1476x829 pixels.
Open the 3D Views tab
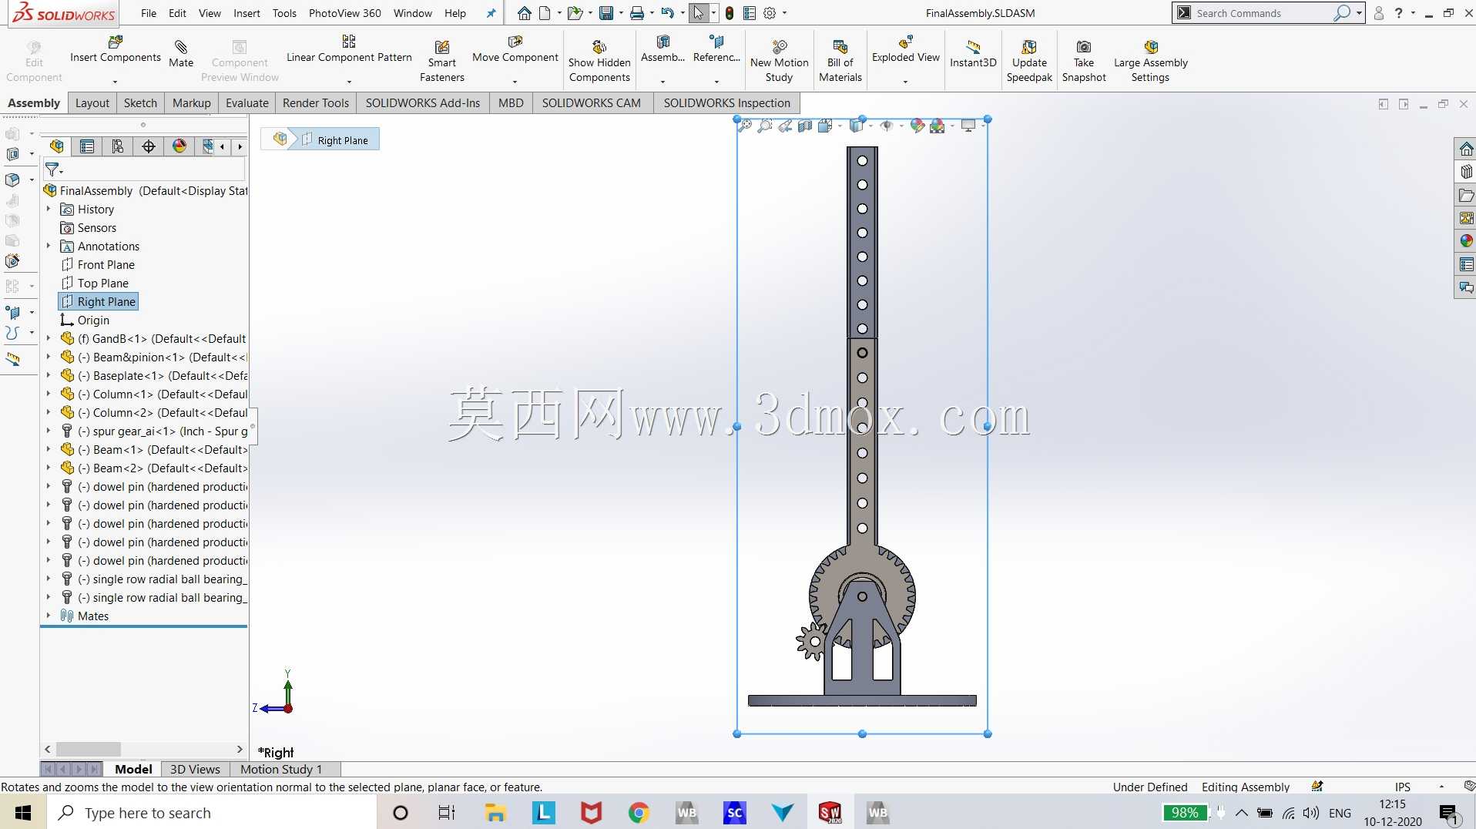(x=195, y=769)
